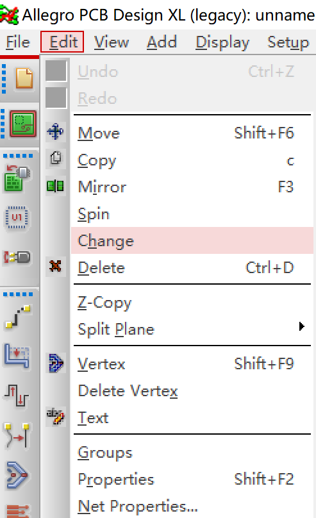Expand the Split Plane submenu arrow
The width and height of the screenshot is (316, 518).
pyautogui.click(x=301, y=326)
